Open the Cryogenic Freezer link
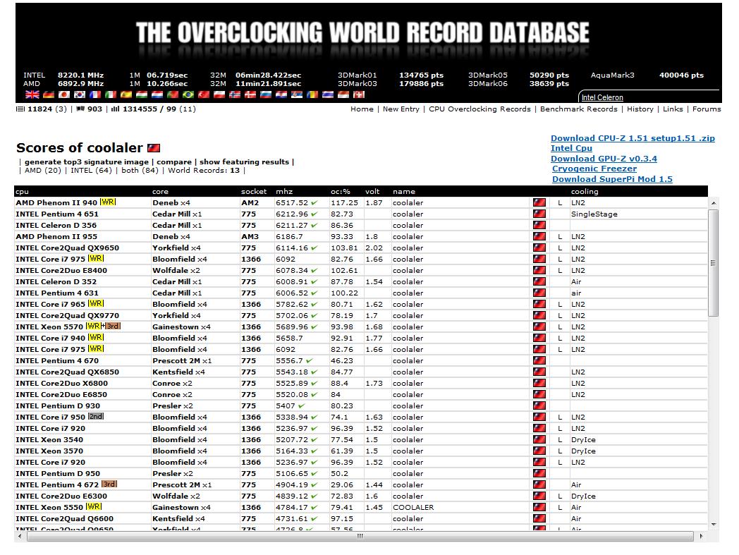The width and height of the screenshot is (739, 555). pos(594,169)
